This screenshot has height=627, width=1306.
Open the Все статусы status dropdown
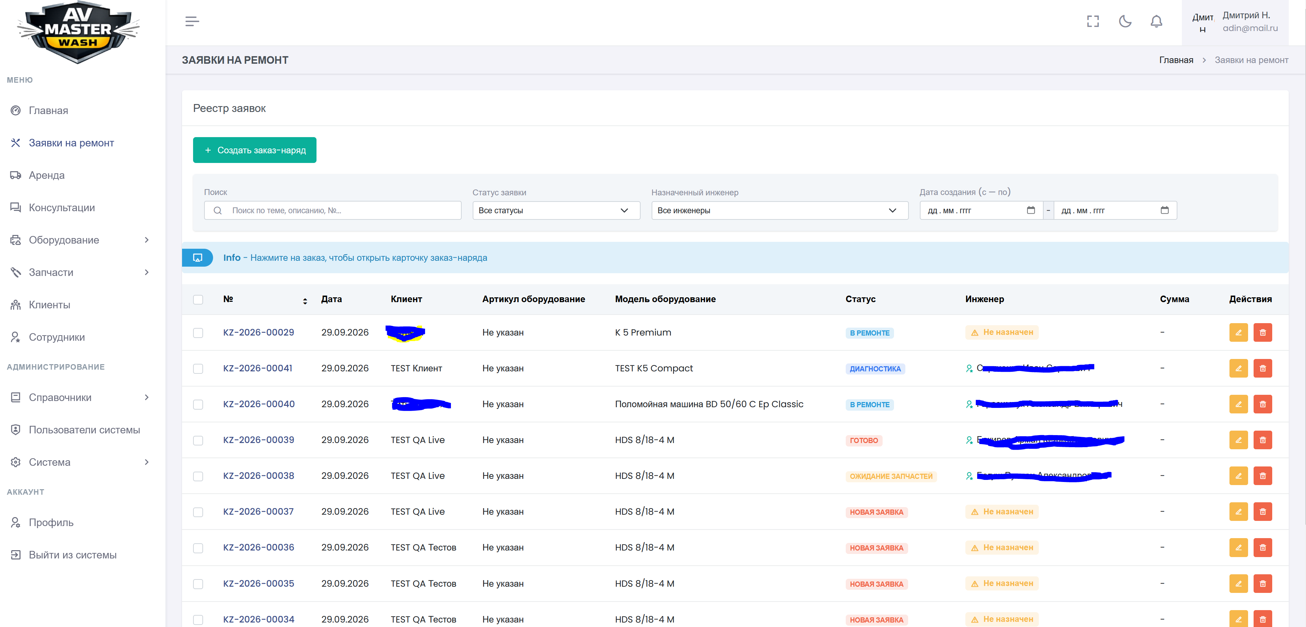tap(556, 210)
